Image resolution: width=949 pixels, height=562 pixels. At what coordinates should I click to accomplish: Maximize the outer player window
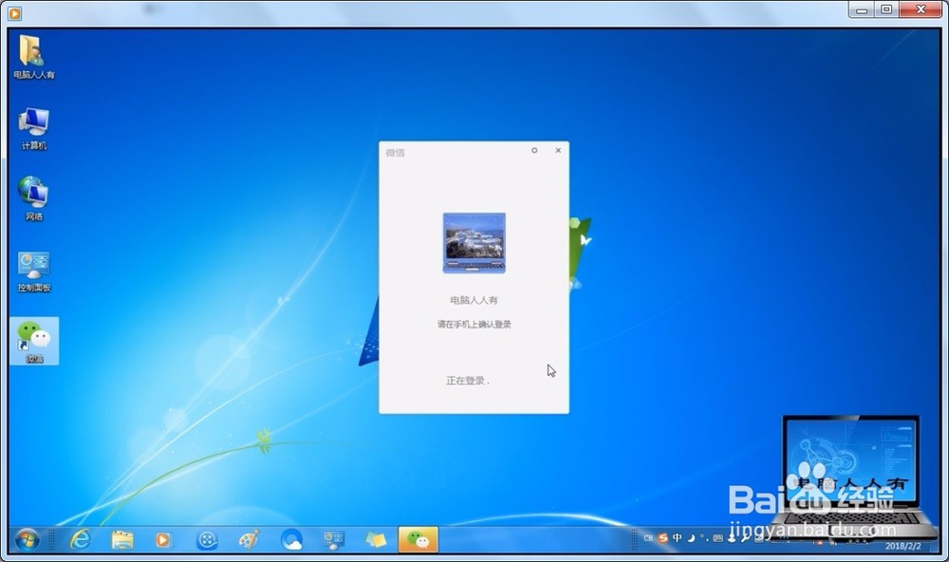point(886,9)
